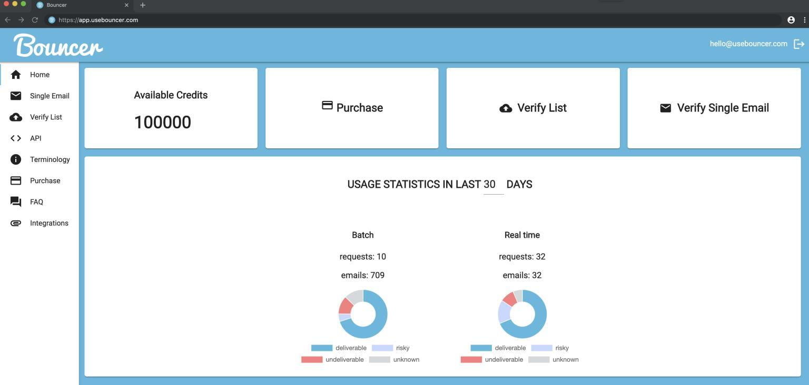This screenshot has height=385, width=809.
Task: Toggle Real time risky legend swatch
Action: (541, 348)
